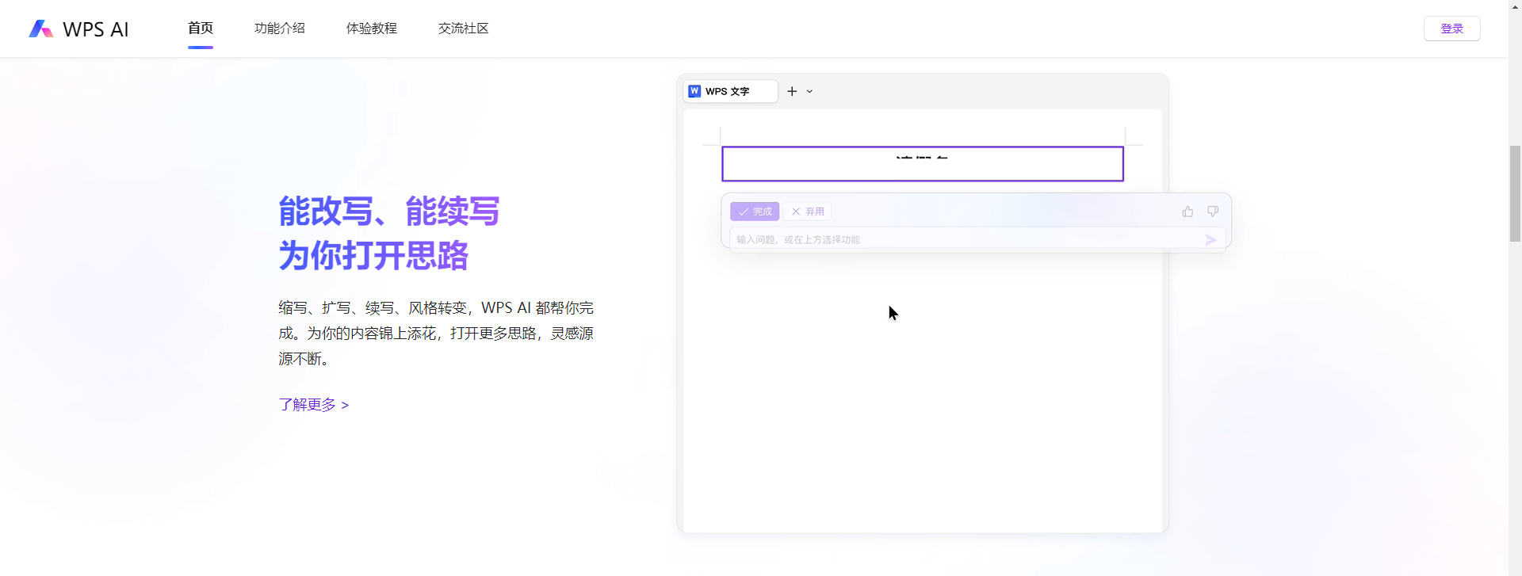Viewport: 1522px width, 576px height.
Task: Click the 弃用 discard button
Action: pyautogui.click(x=807, y=212)
